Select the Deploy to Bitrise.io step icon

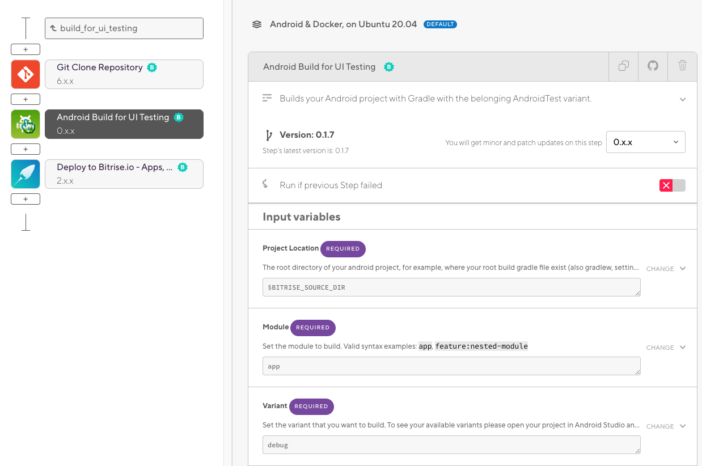coord(25,173)
